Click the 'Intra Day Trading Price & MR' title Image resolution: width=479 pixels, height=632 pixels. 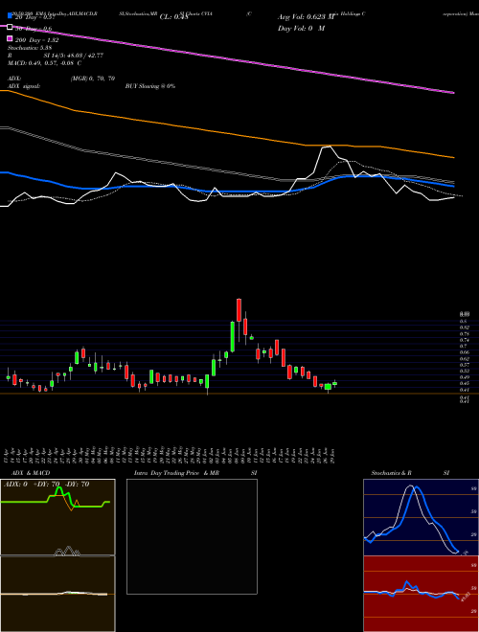click(x=176, y=473)
